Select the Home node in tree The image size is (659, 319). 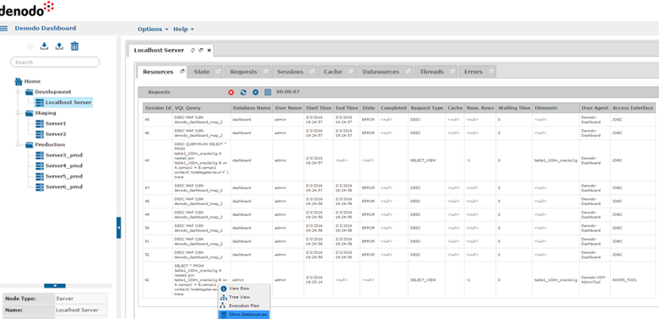tap(28, 81)
